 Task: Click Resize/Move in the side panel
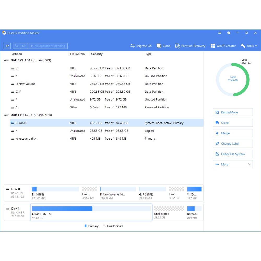pyautogui.click(x=233, y=112)
